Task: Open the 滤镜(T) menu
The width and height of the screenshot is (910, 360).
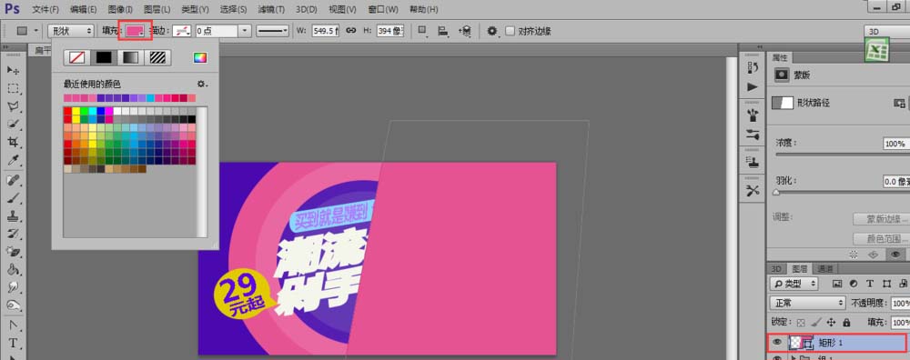Action: click(271, 10)
